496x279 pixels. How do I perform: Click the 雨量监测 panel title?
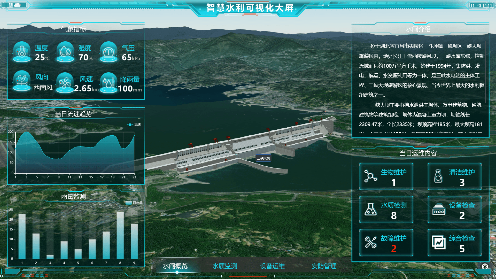pyautogui.click(x=73, y=197)
